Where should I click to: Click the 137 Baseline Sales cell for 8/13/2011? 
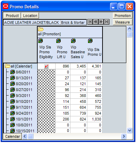click(79, 78)
